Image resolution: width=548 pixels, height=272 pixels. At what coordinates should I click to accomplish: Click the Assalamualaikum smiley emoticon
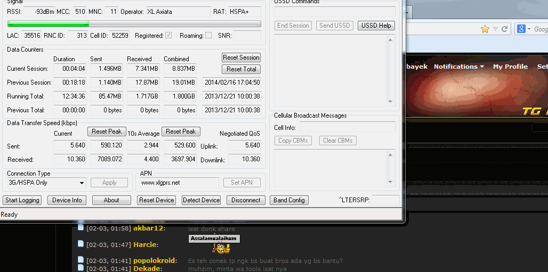tap(214, 243)
